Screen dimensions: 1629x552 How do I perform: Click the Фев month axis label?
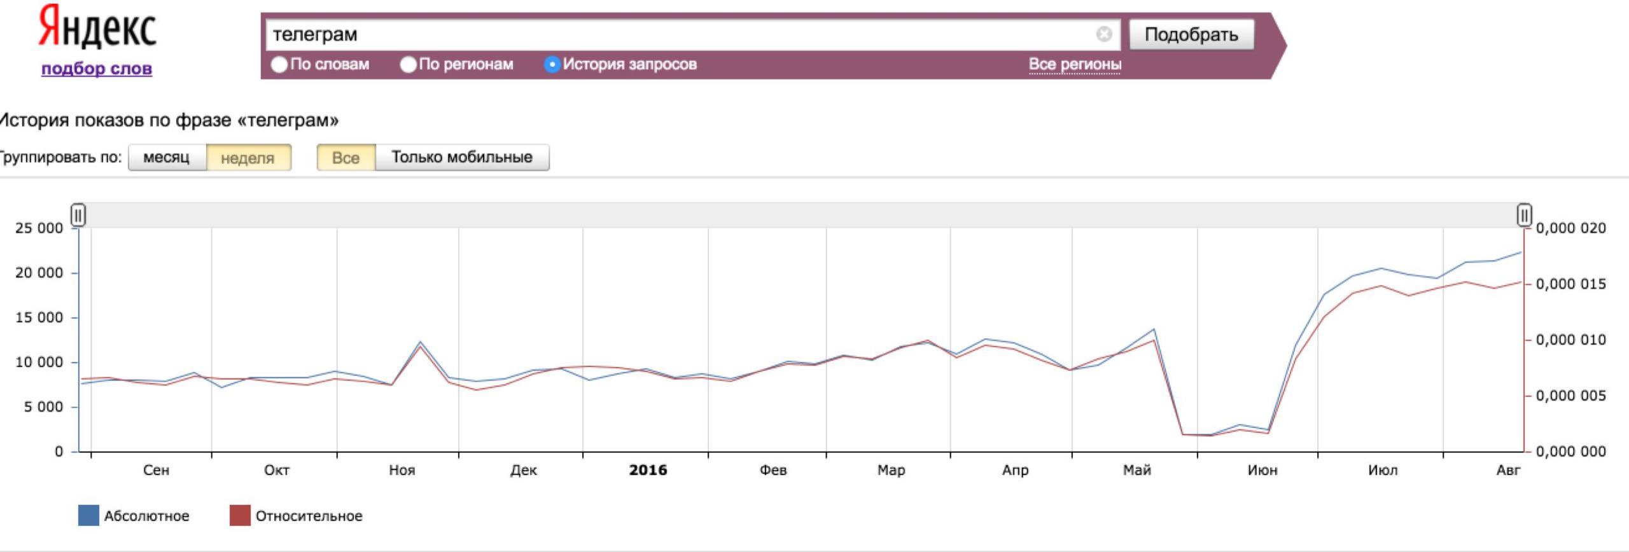point(773,470)
